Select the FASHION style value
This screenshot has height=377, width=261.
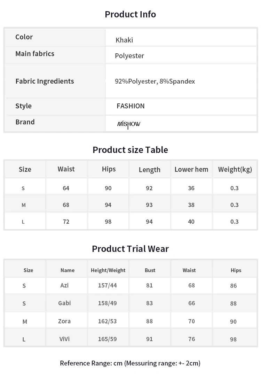(x=130, y=106)
